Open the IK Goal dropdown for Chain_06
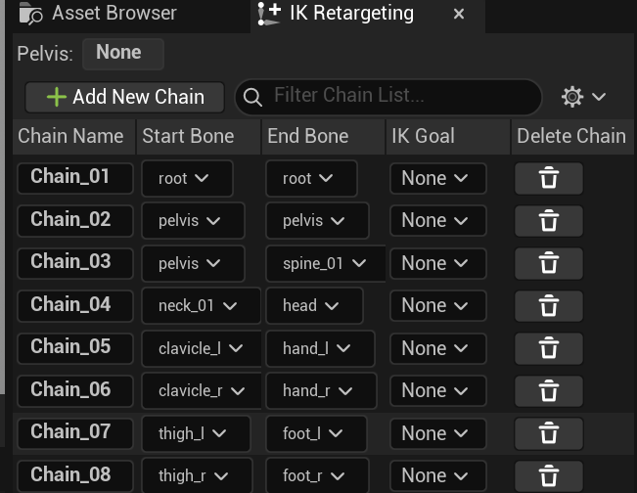This screenshot has width=637, height=493. [x=438, y=390]
